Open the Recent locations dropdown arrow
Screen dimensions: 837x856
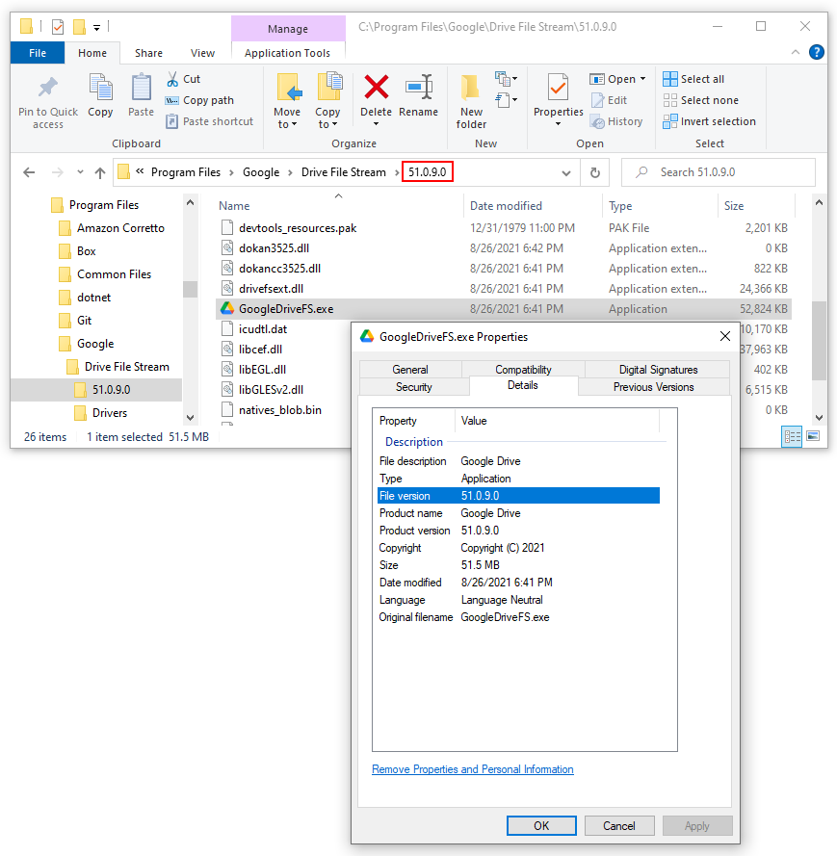pyautogui.click(x=80, y=172)
